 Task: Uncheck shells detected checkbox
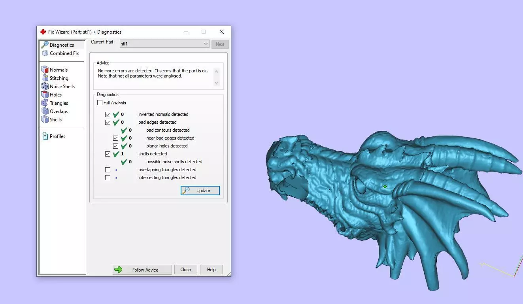tap(108, 154)
